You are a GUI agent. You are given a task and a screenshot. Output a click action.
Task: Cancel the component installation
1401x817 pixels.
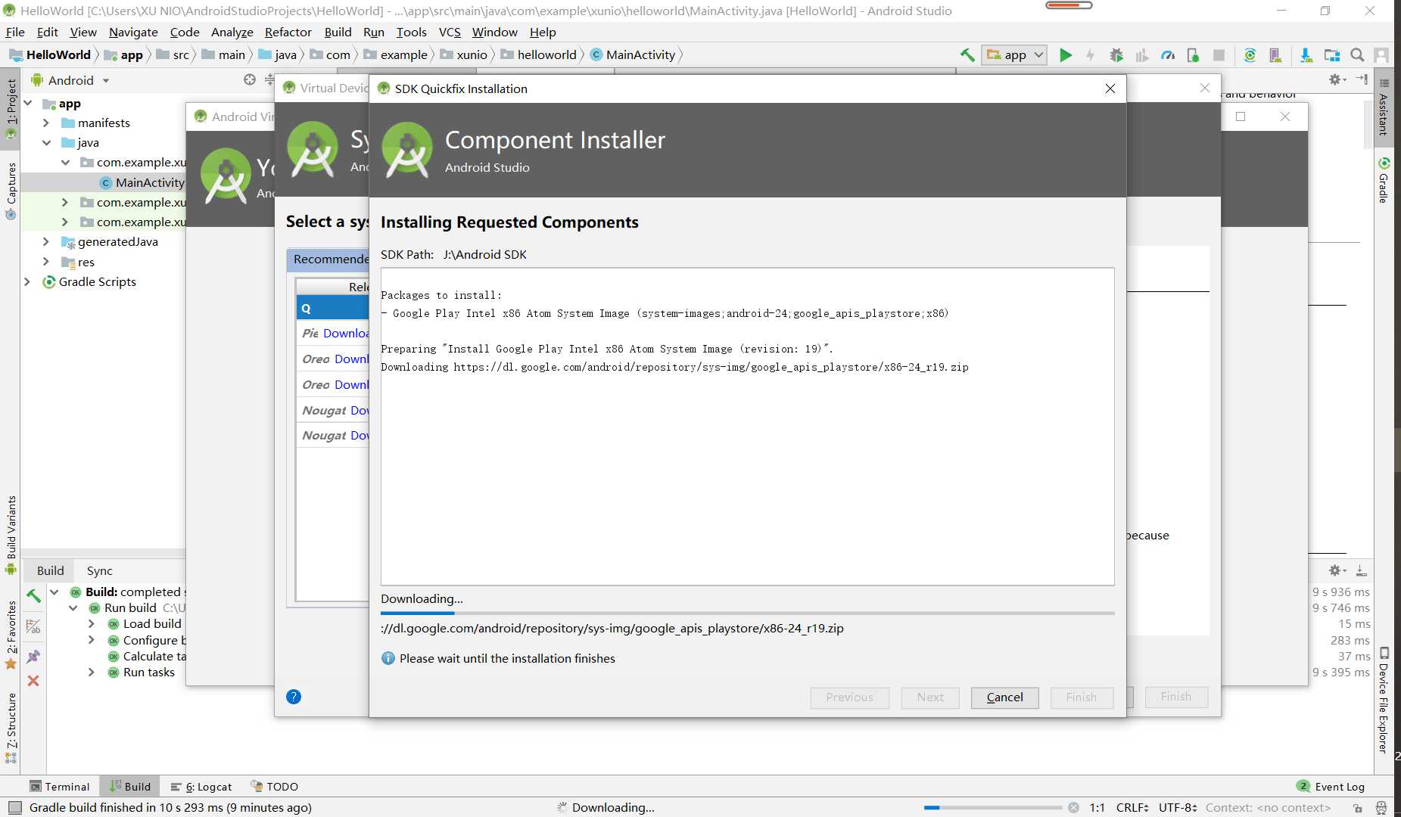[x=1004, y=697]
